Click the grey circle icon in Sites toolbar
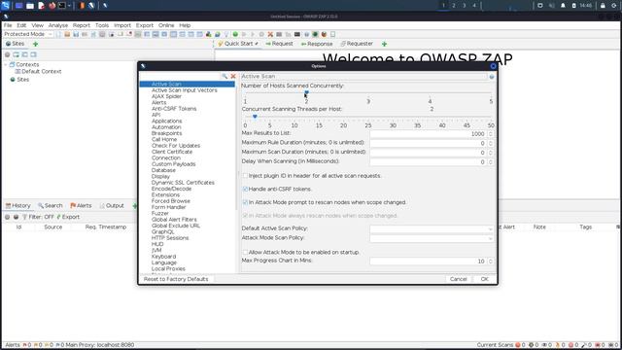 (7, 54)
